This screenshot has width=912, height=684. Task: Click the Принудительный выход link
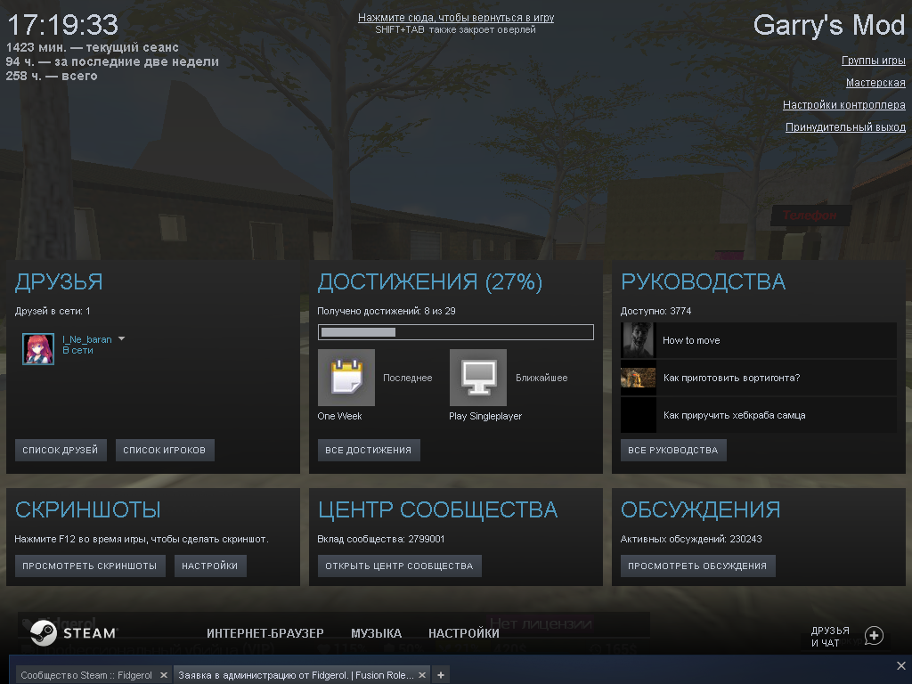pyautogui.click(x=845, y=126)
